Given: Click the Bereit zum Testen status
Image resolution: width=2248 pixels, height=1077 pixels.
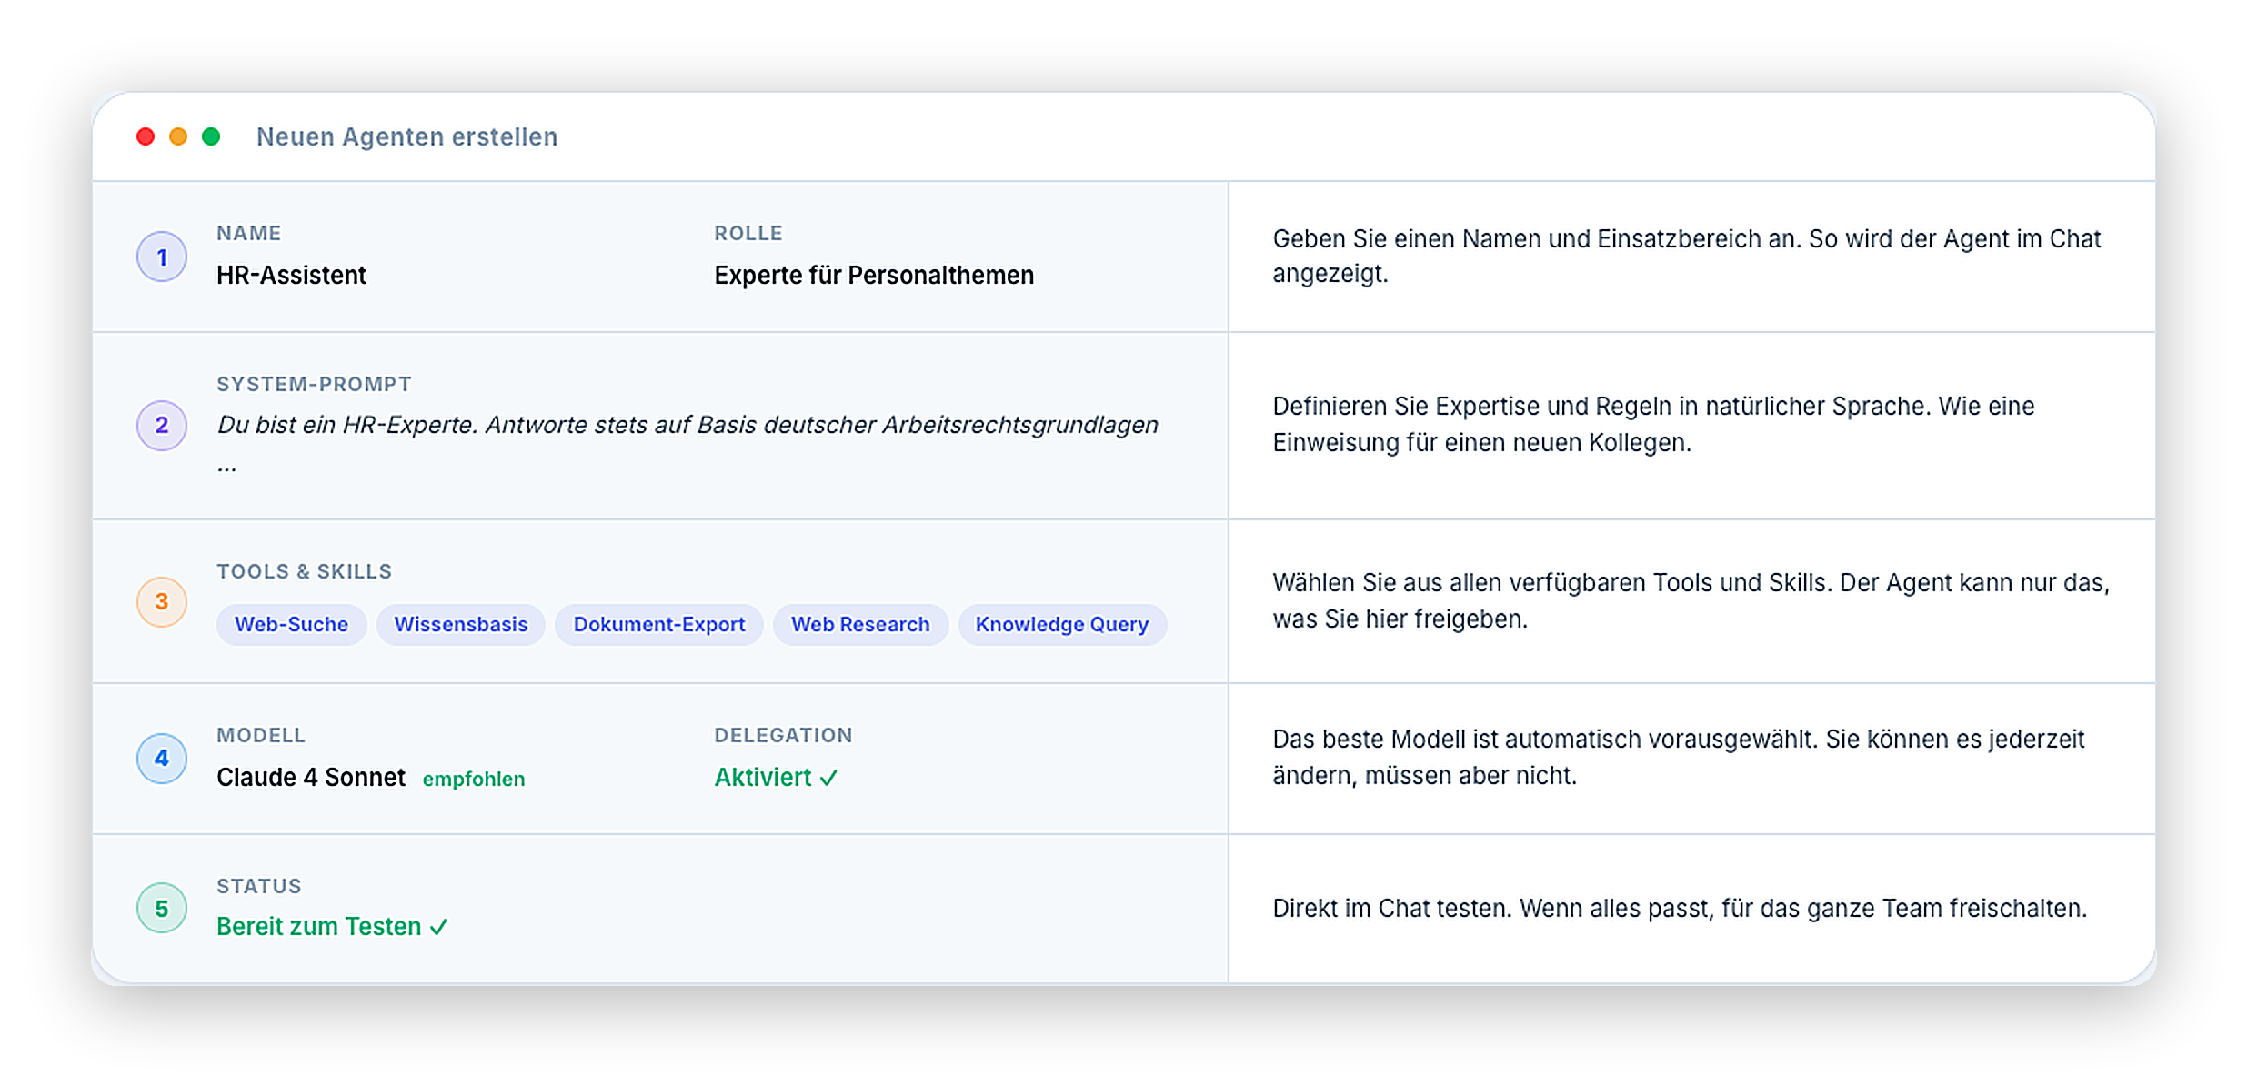Looking at the screenshot, I should [x=331, y=927].
